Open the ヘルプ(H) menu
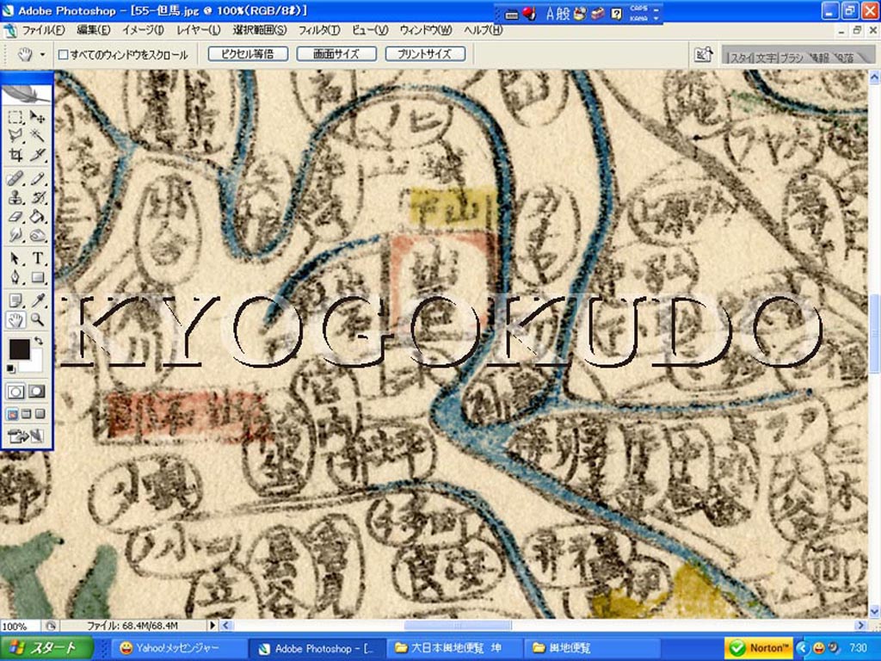This screenshot has height=661, width=881. 483,30
